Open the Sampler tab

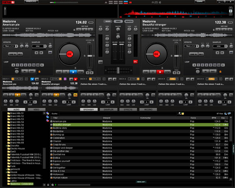(x=108, y=110)
